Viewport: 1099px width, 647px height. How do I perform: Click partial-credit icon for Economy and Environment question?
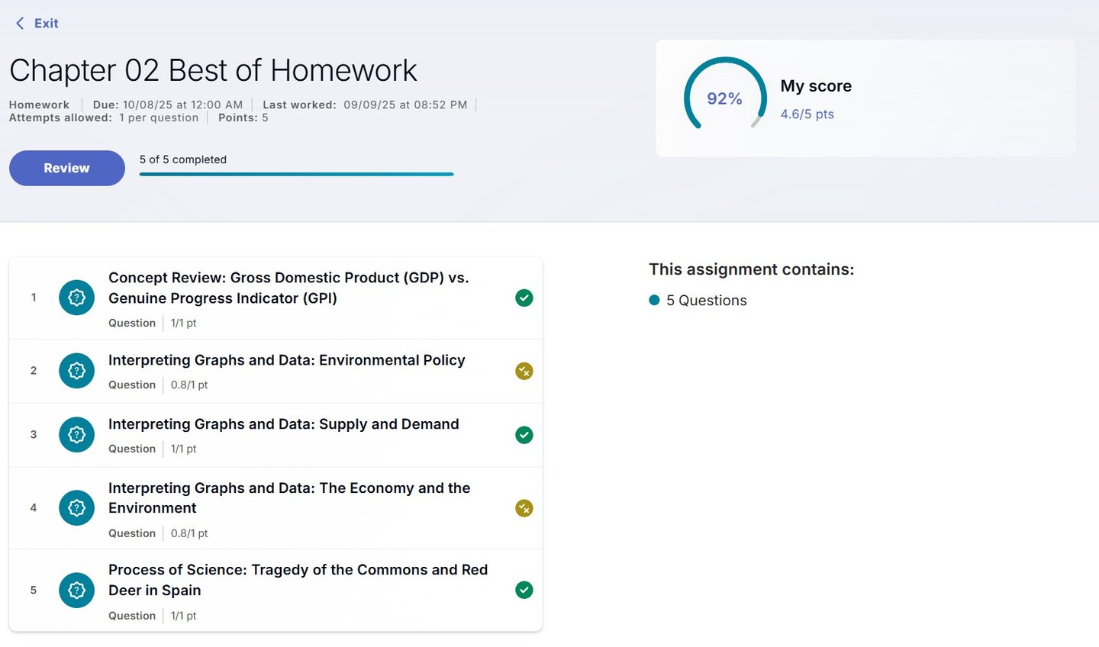click(x=524, y=508)
